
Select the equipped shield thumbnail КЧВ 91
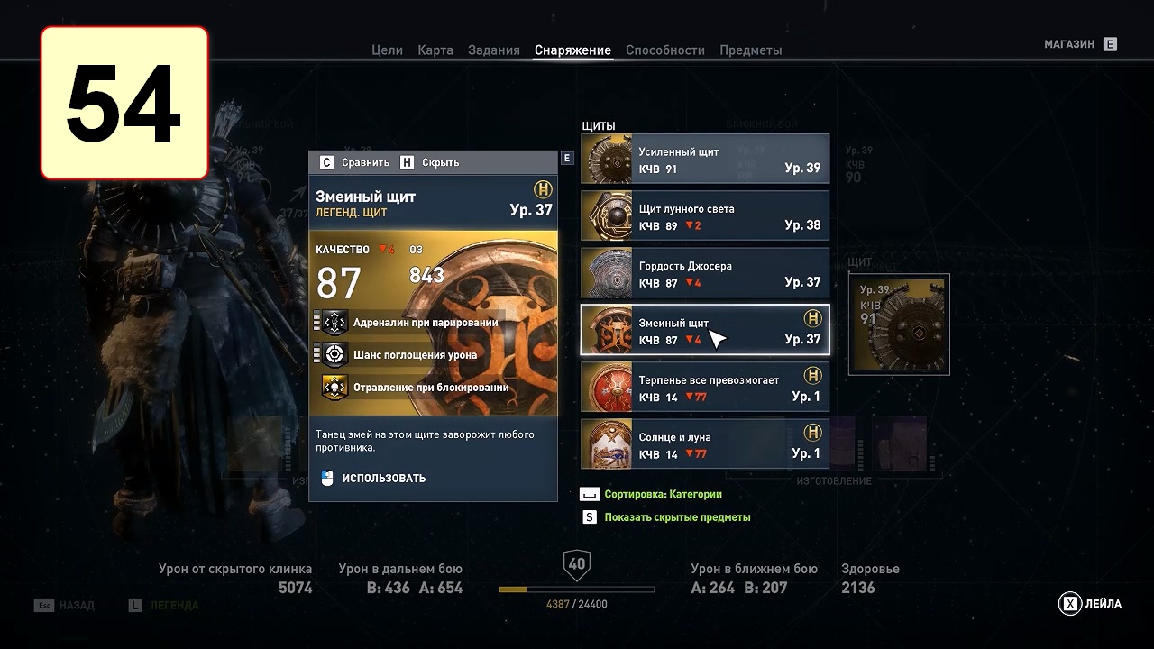click(x=899, y=324)
